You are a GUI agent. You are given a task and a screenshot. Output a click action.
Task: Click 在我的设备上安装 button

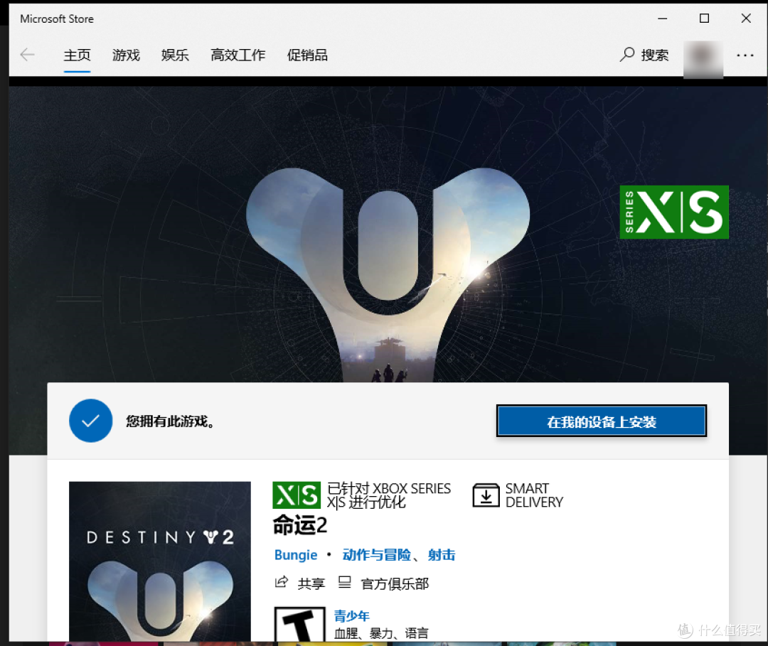pyautogui.click(x=602, y=421)
